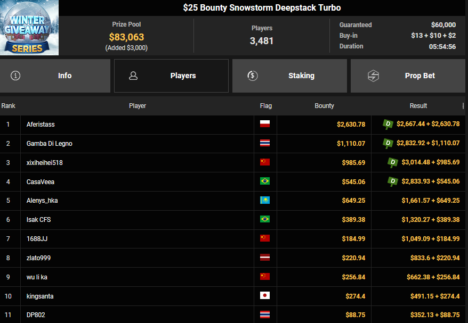Click the Prop Bet hexagon icon

(x=373, y=76)
